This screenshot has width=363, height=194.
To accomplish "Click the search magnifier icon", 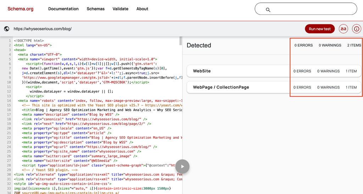I will tap(268, 10).
